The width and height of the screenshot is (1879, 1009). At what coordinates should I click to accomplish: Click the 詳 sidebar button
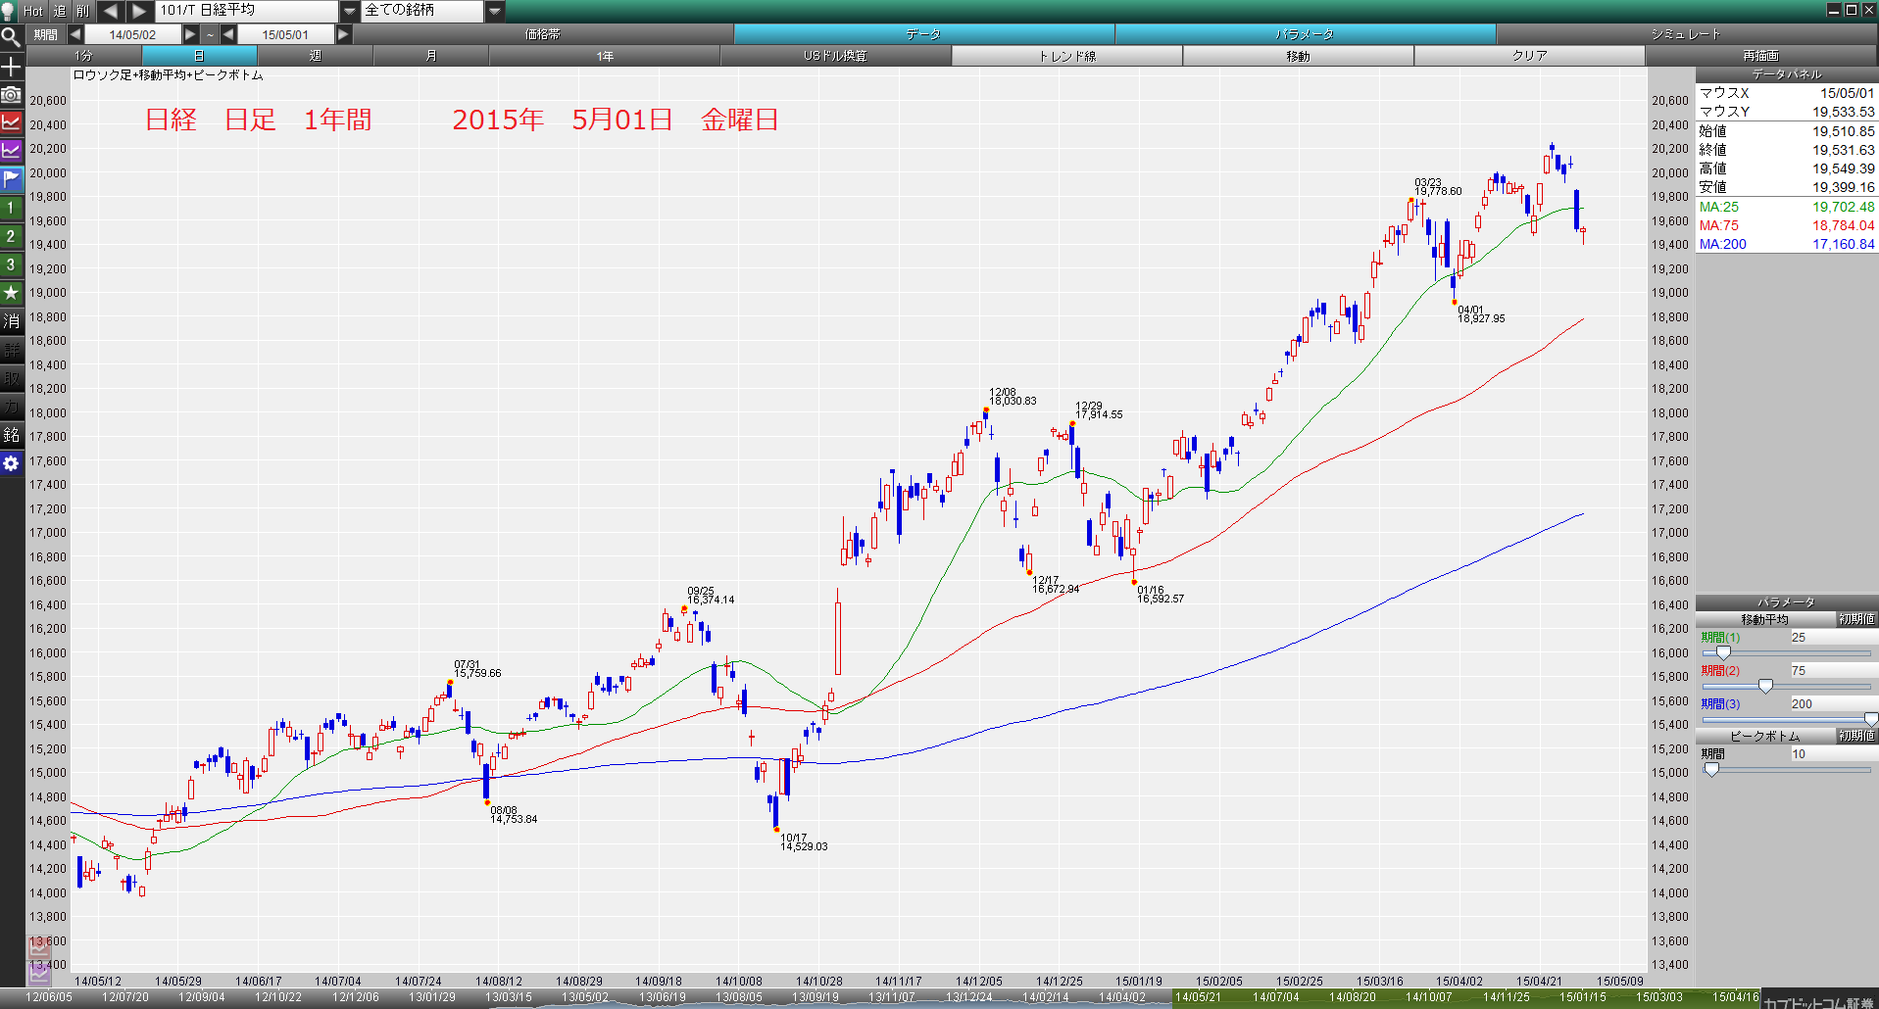point(11,350)
